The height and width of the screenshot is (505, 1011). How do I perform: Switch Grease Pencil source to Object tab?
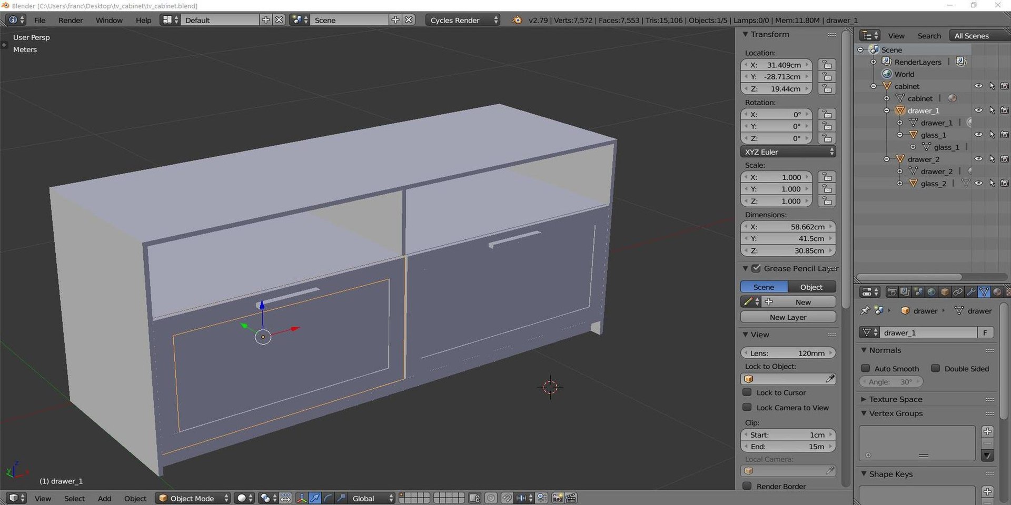pos(811,287)
